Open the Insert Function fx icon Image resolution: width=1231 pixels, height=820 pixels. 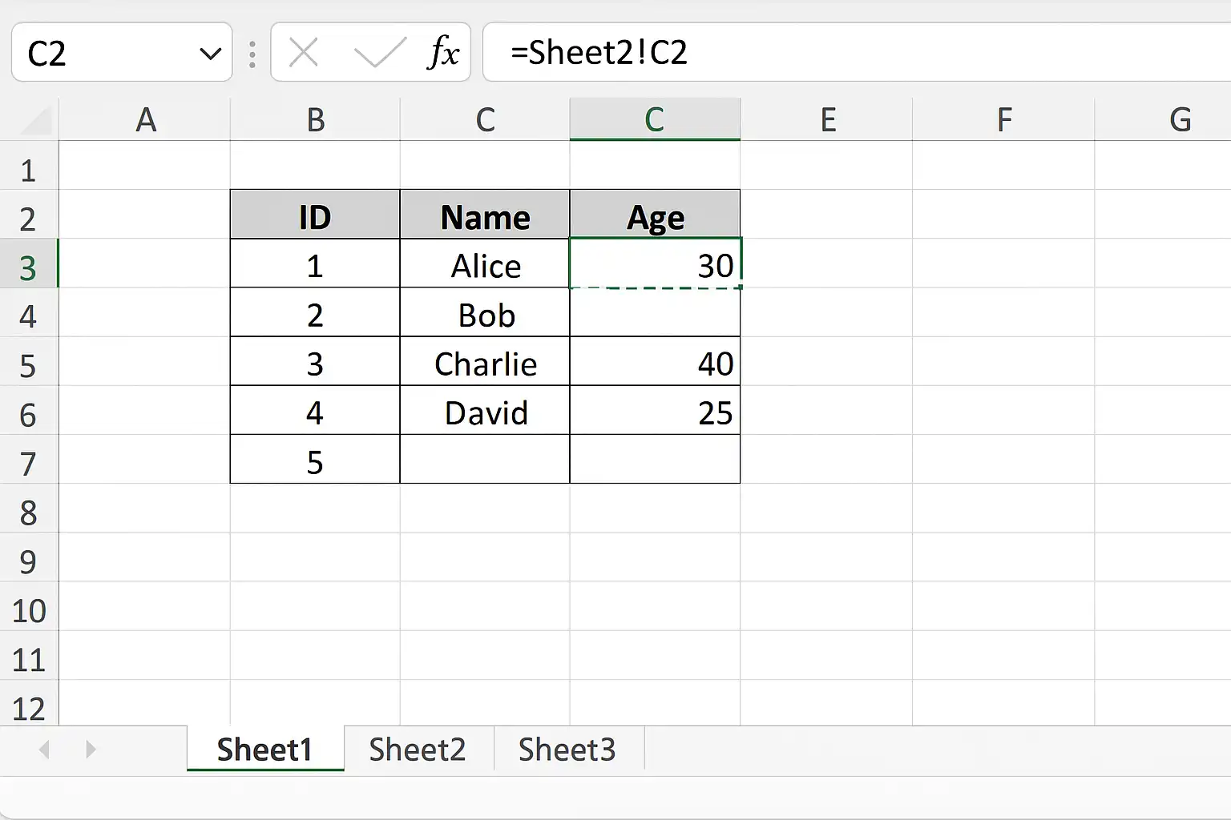pos(444,53)
